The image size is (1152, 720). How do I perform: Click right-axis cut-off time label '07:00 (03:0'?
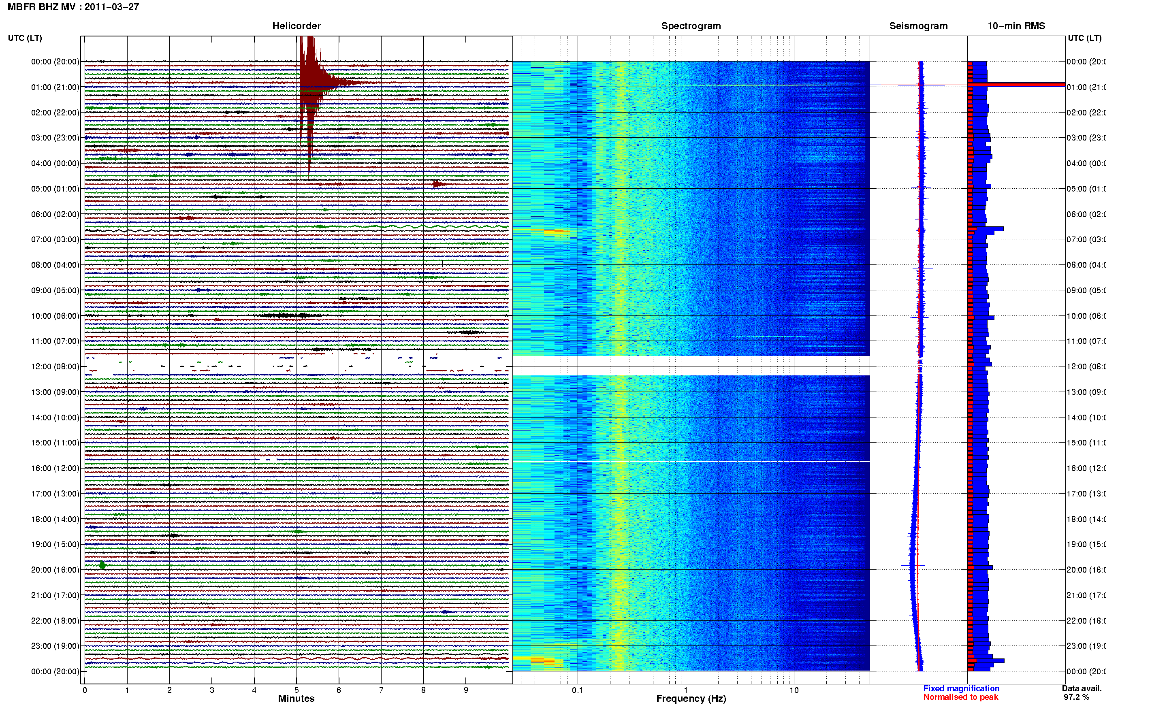tap(1086, 239)
